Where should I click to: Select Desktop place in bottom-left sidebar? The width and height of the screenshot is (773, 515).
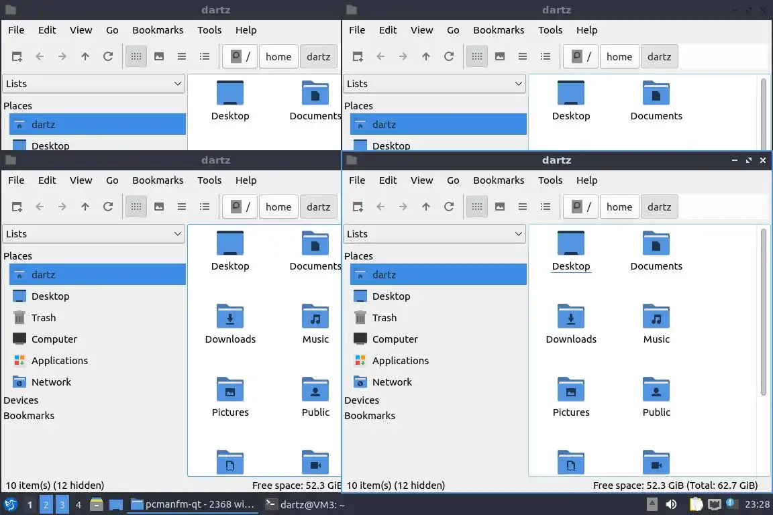(97, 296)
